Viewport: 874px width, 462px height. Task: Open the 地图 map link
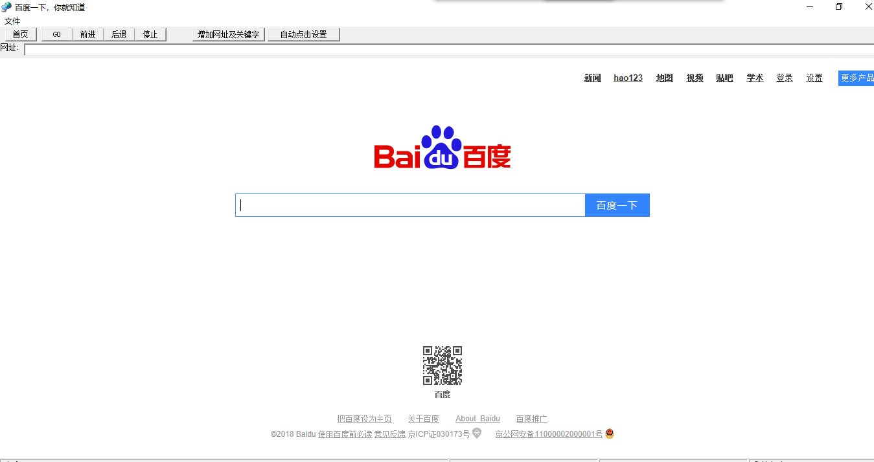[665, 78]
